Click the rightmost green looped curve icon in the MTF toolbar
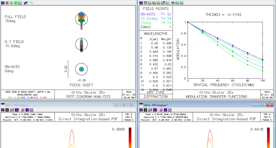Image resolution: width=276 pixels, height=148 pixels. [x=182, y=3]
